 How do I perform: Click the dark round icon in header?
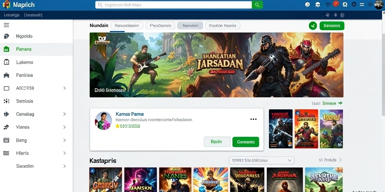[354, 4]
